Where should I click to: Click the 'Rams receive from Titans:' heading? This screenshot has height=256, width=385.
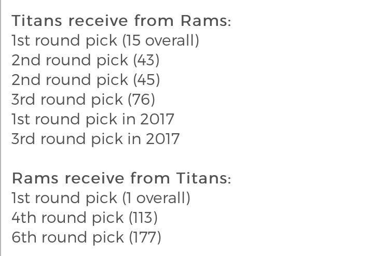tap(121, 179)
